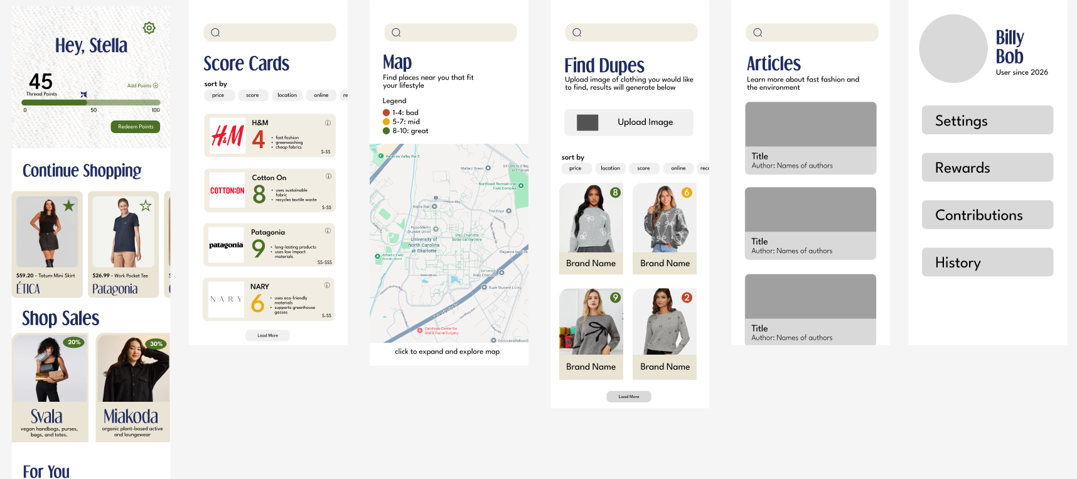Click the 30% discount badge on Miakoda
The width and height of the screenshot is (1077, 479).
156,343
